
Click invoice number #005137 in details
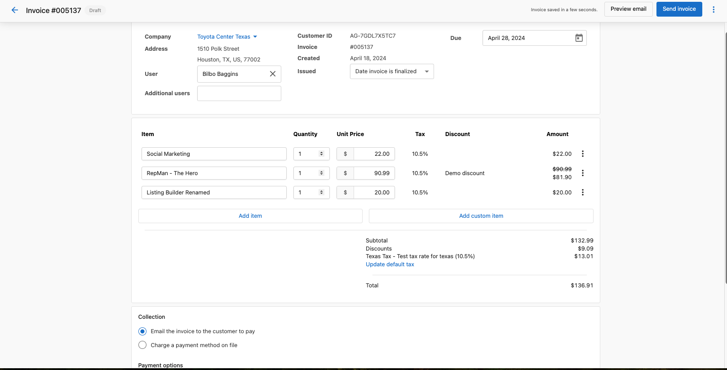[x=362, y=47]
